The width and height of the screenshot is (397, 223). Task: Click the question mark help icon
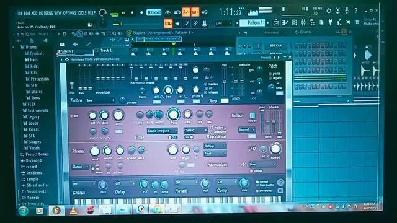[355, 11]
